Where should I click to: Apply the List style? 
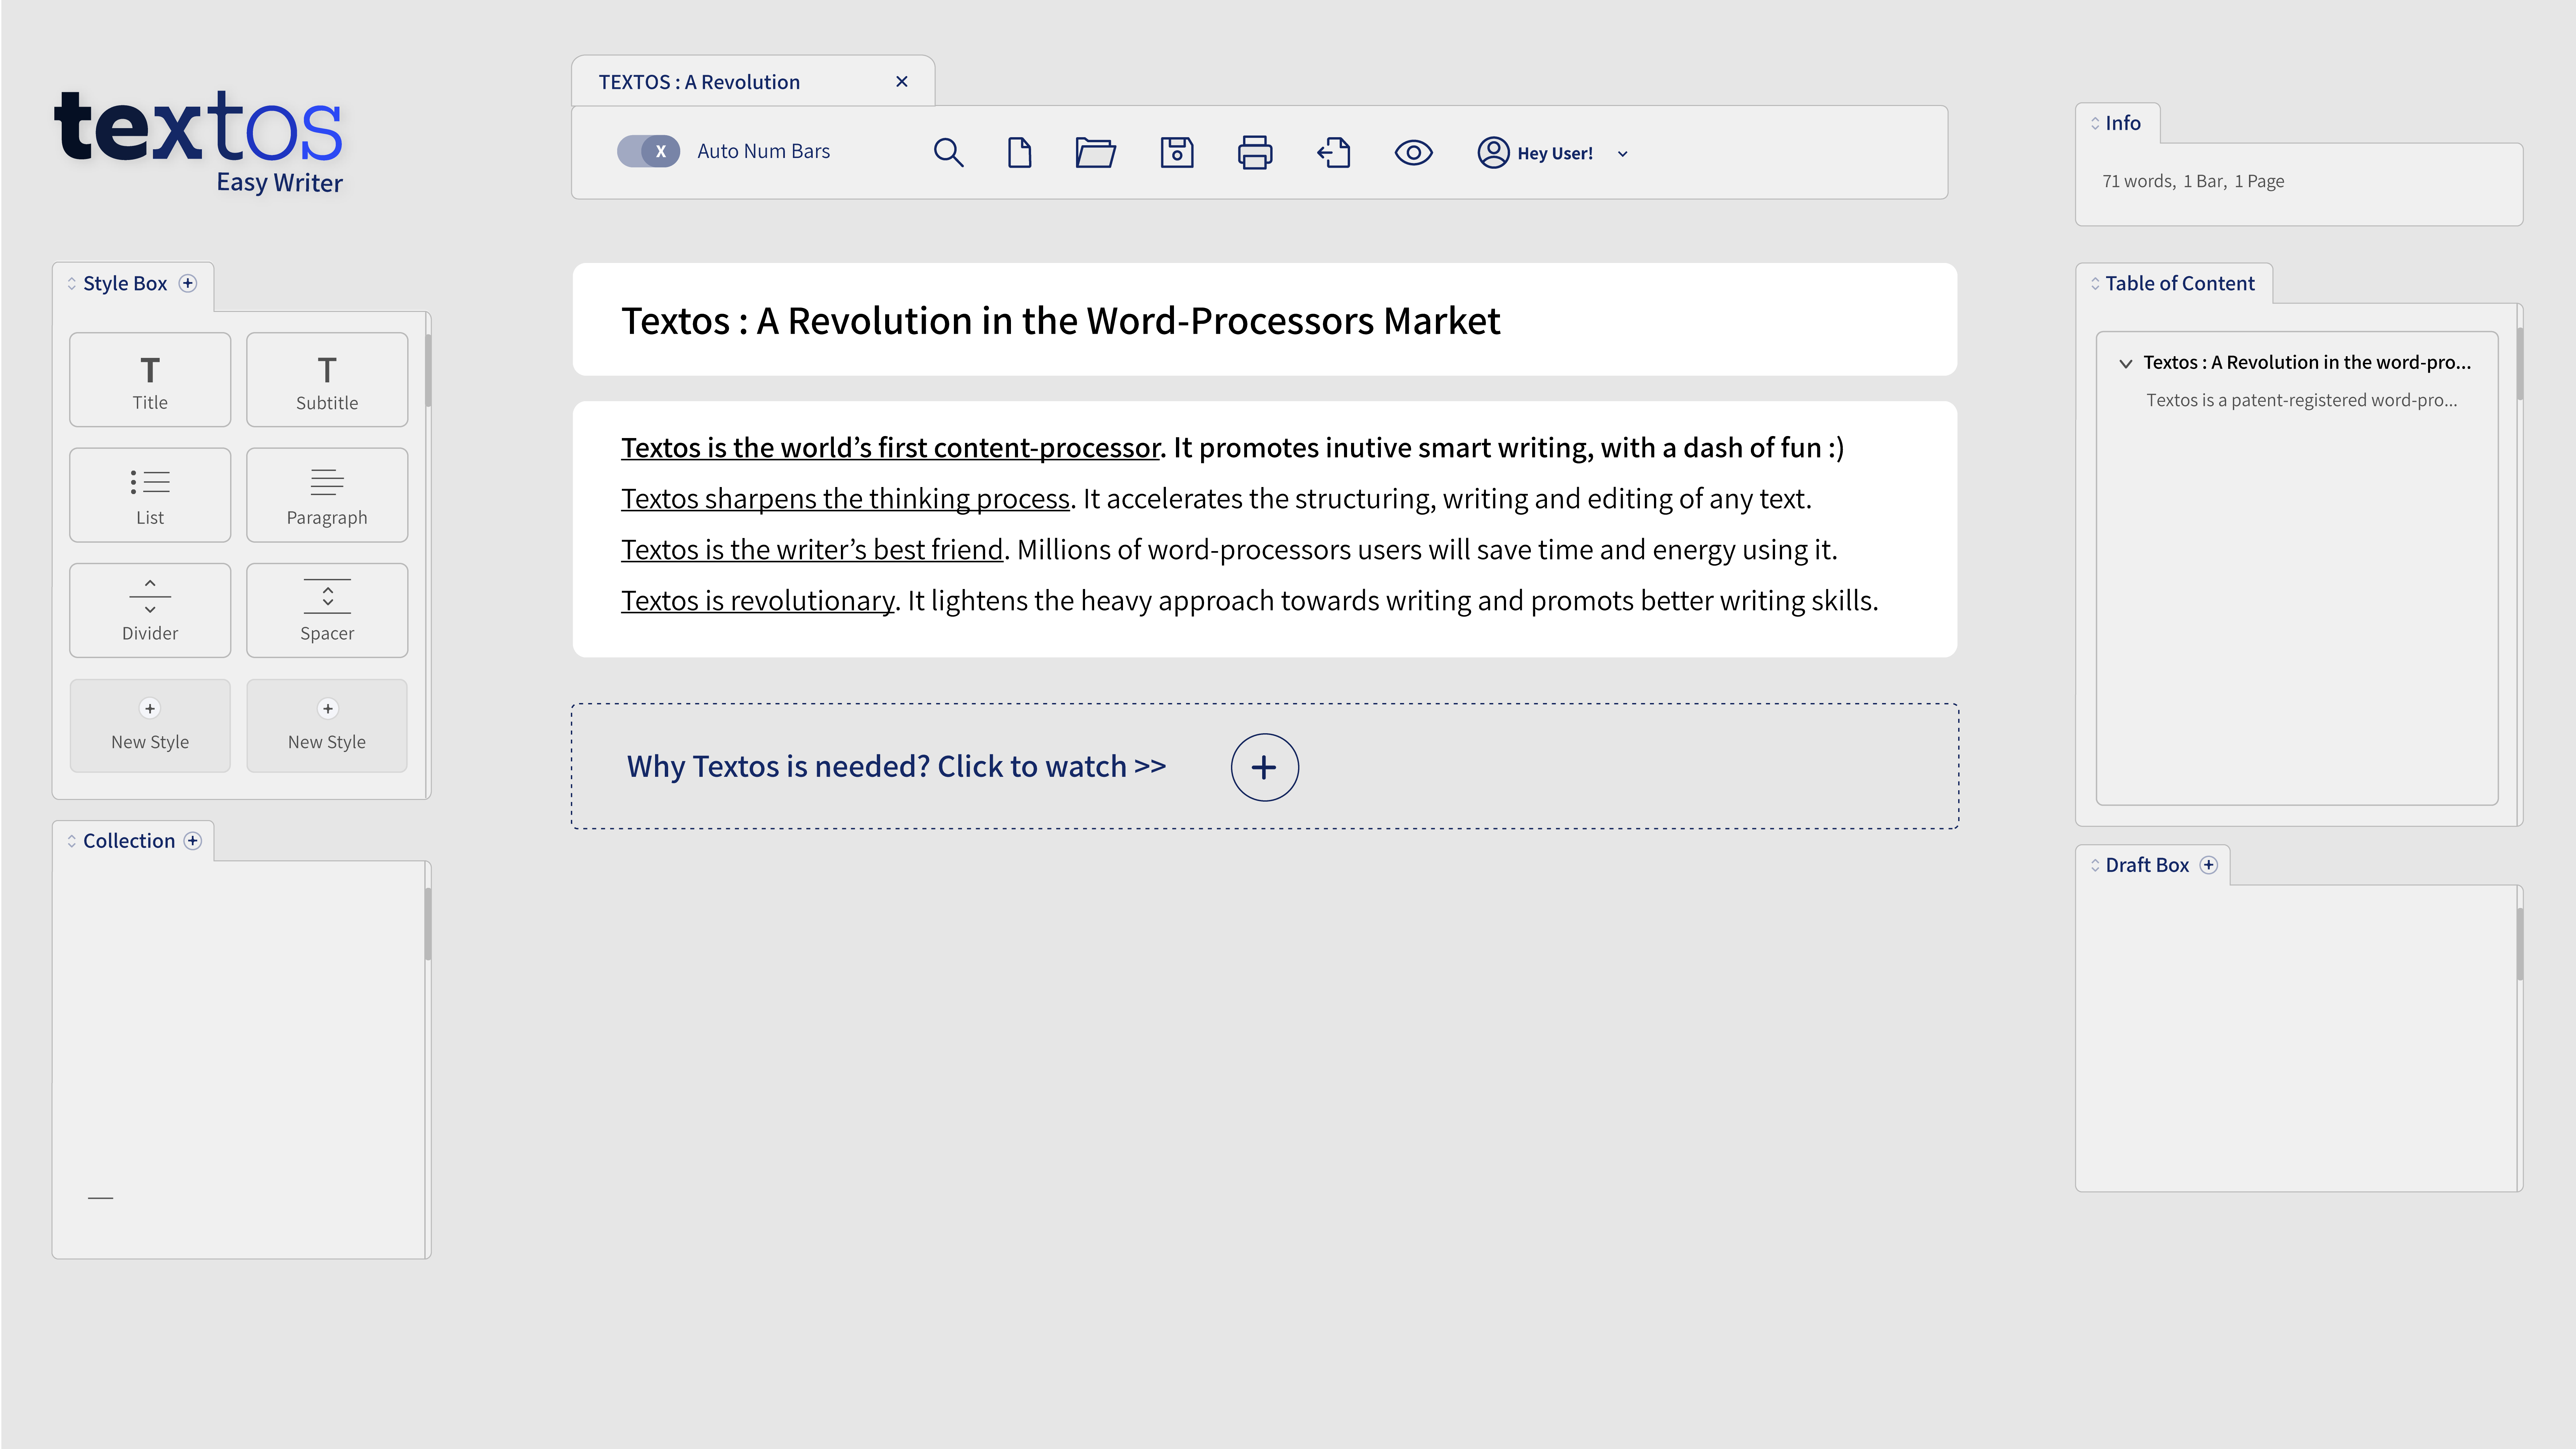150,495
